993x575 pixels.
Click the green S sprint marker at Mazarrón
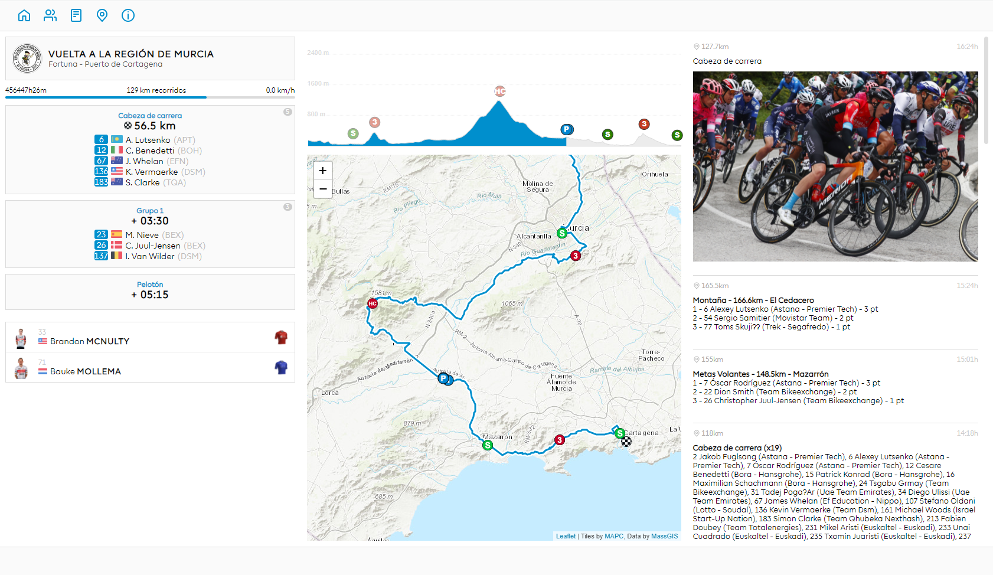[488, 445]
